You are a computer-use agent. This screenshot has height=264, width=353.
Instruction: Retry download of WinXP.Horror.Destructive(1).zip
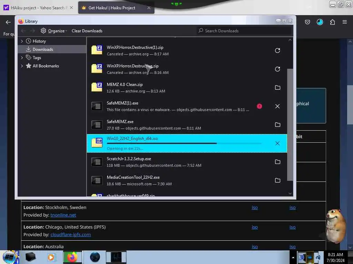tap(278, 51)
